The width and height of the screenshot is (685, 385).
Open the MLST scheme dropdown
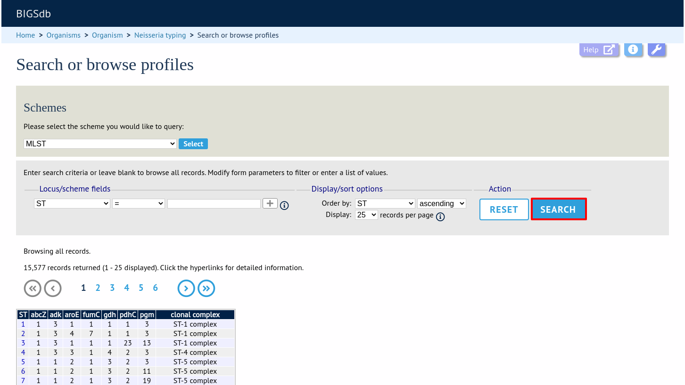100,144
